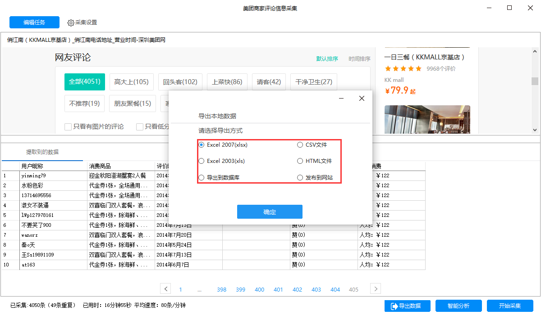Pick the HTML文件 export option

314,161
